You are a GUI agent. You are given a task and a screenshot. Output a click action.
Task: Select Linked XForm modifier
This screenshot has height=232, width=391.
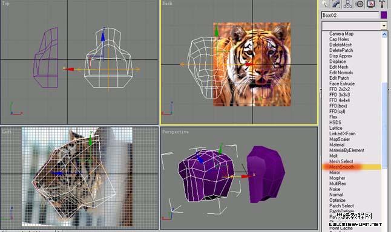coord(342,134)
